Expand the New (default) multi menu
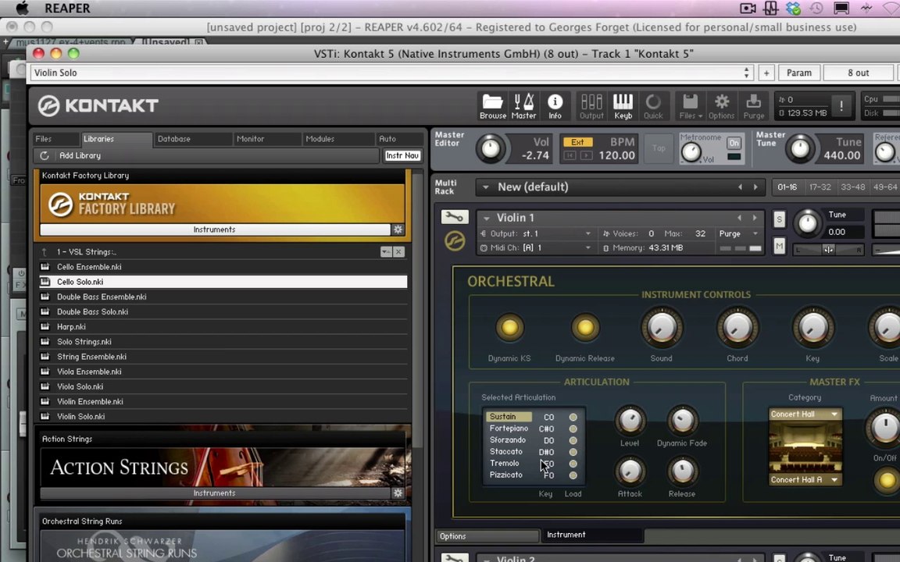Viewport: 900px width, 562px height. pos(486,187)
